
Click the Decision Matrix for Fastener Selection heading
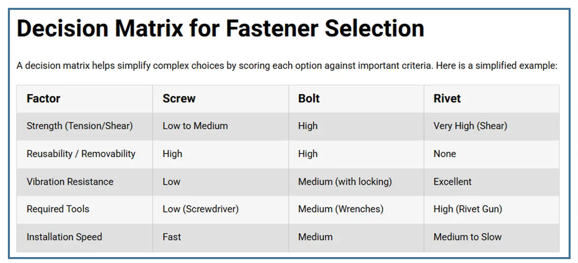pos(220,29)
